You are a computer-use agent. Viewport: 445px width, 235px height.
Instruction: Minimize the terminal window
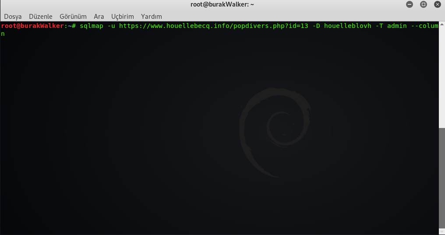click(x=409, y=4)
